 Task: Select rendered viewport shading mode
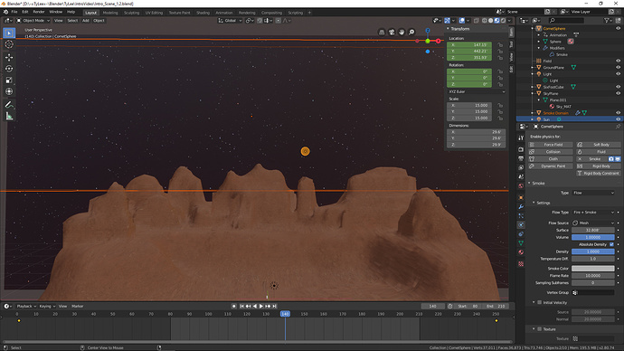pyautogui.click(x=504, y=20)
